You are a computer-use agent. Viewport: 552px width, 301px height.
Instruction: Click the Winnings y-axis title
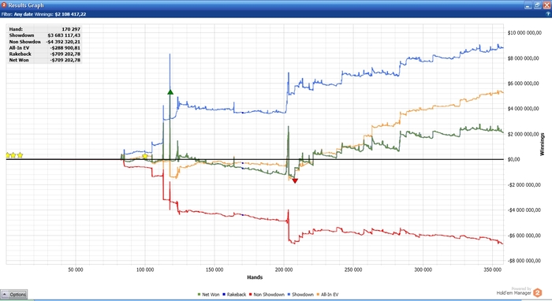coord(543,144)
